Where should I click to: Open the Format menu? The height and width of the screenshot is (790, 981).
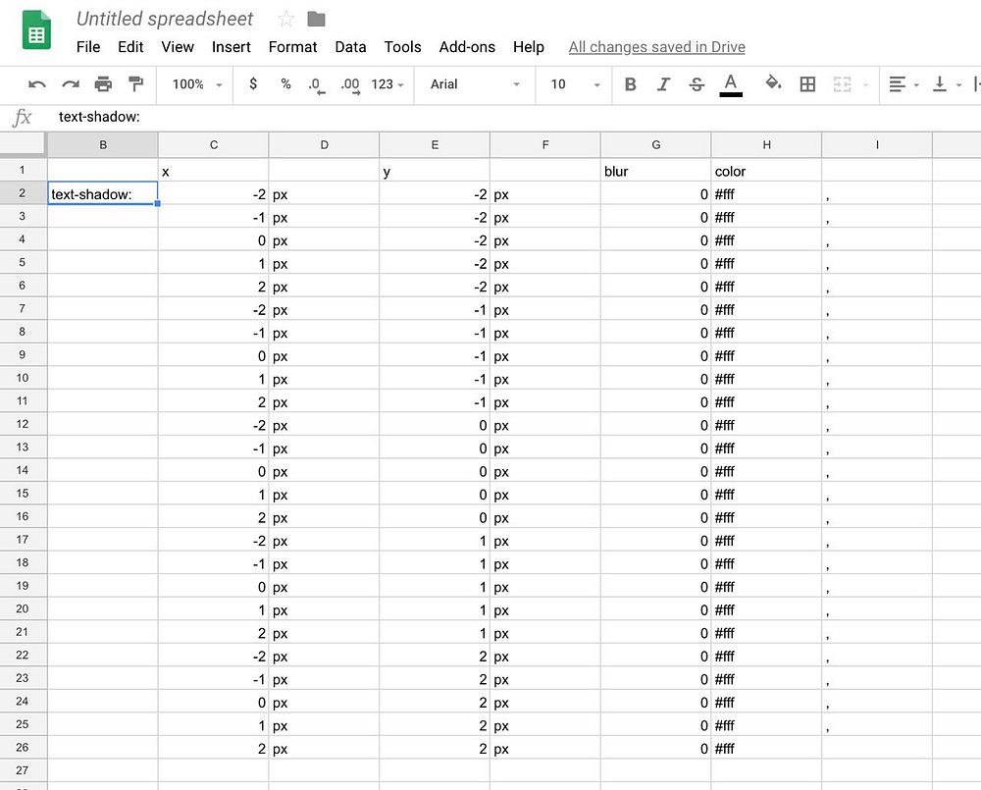292,47
